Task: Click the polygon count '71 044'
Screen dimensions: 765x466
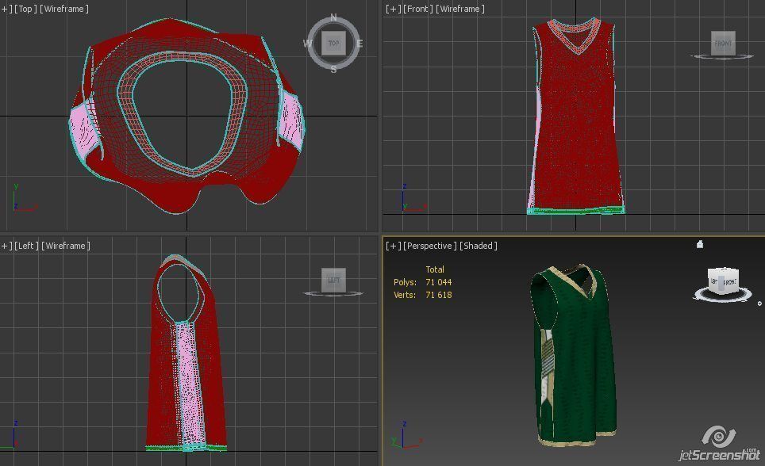Action: tap(439, 282)
